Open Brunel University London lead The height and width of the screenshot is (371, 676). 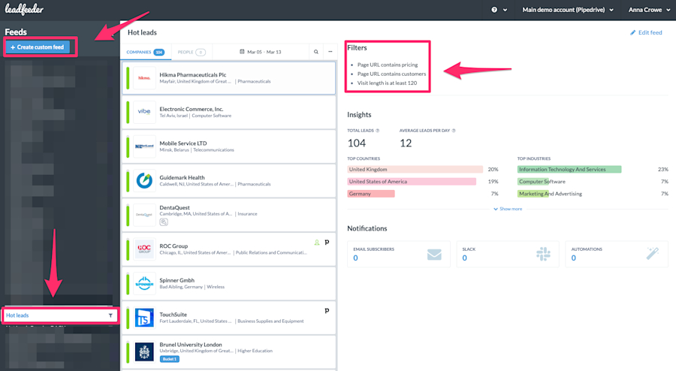click(x=228, y=351)
